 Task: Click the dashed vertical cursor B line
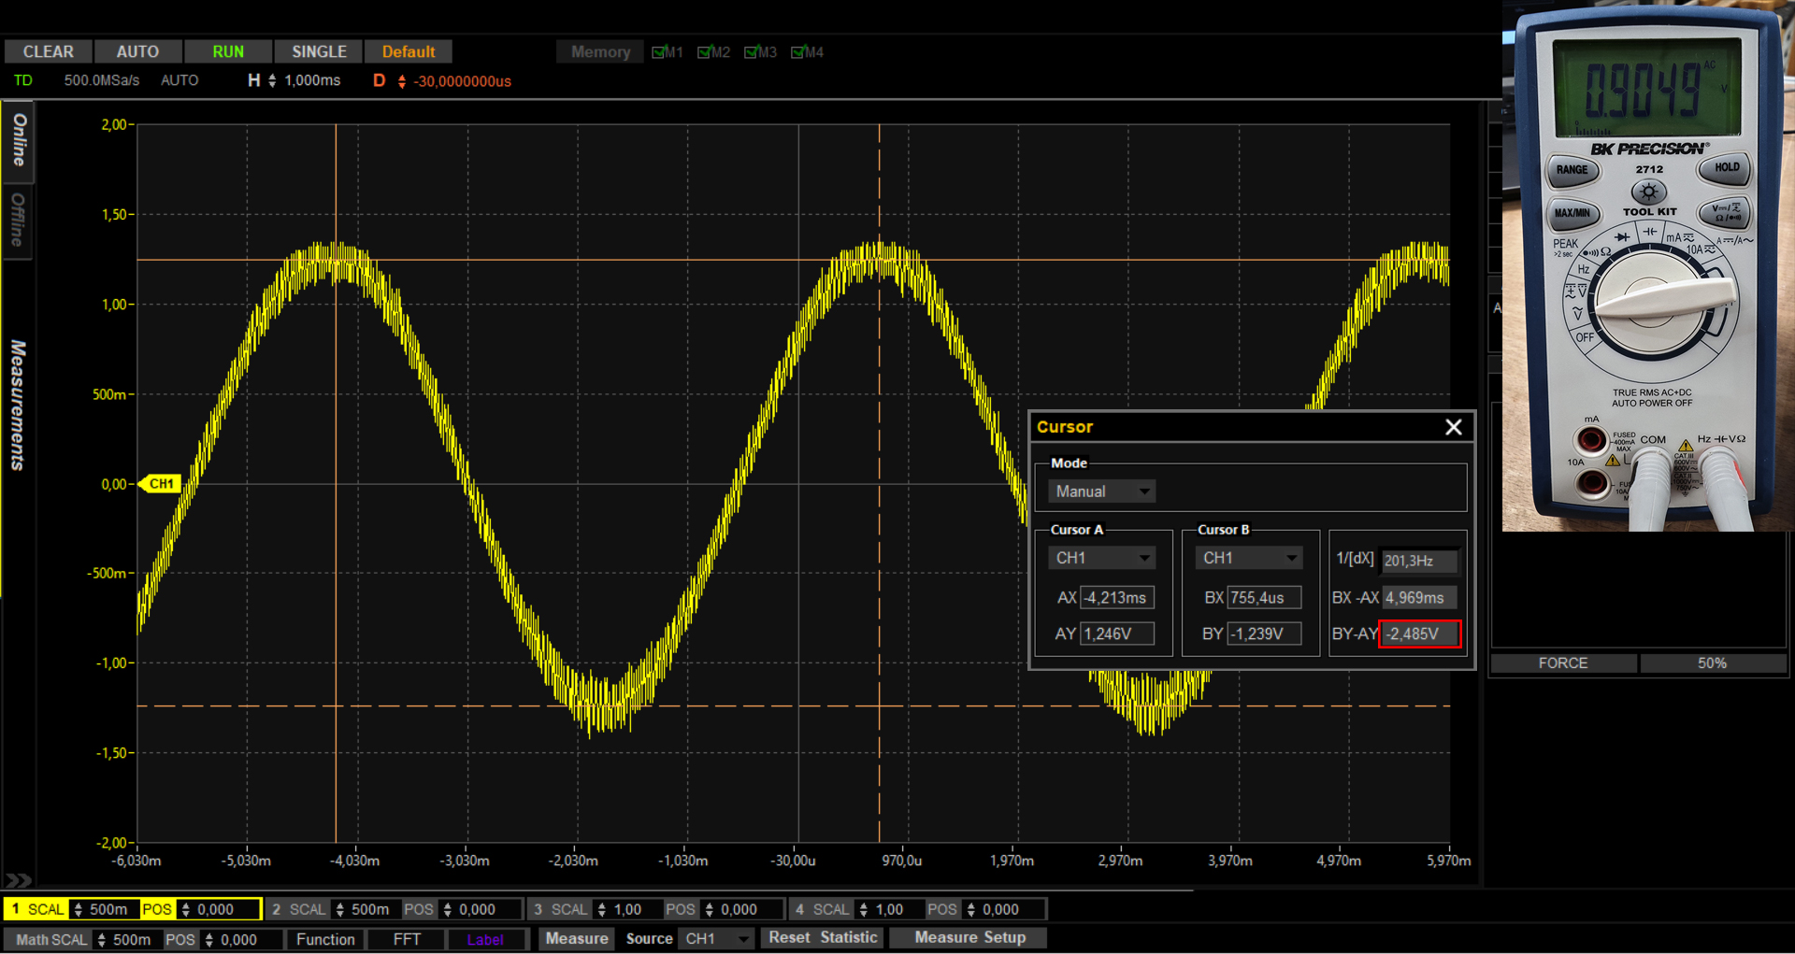click(879, 483)
